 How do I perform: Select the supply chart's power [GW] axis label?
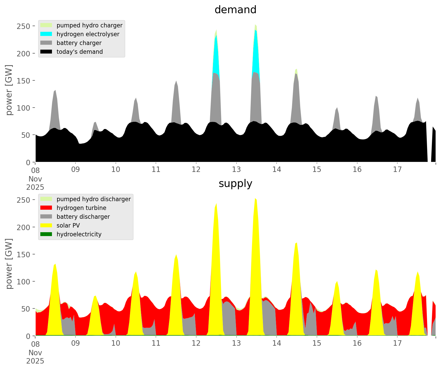click(x=9, y=264)
